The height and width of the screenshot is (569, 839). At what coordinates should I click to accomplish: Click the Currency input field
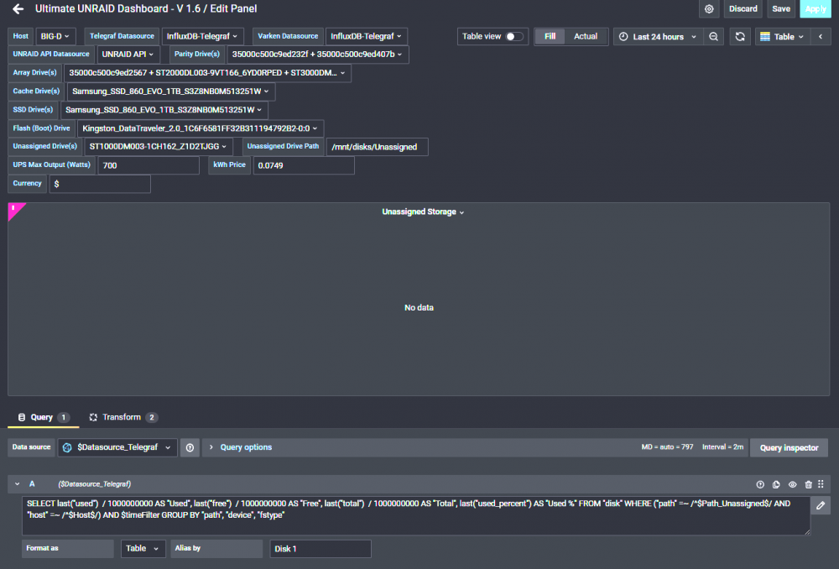click(100, 184)
